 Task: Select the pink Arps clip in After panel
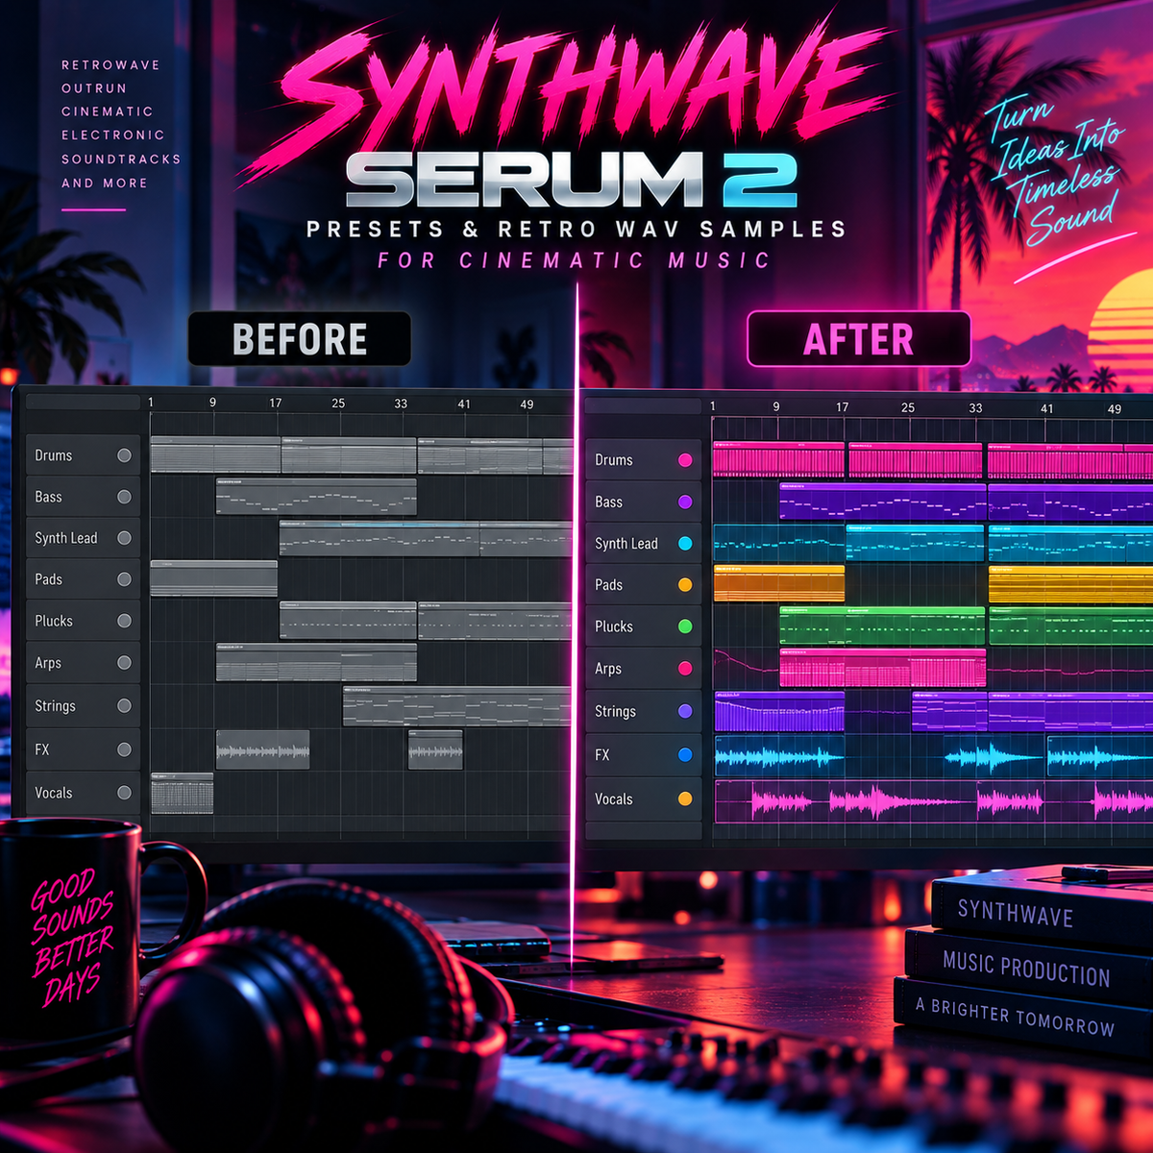pos(882,668)
